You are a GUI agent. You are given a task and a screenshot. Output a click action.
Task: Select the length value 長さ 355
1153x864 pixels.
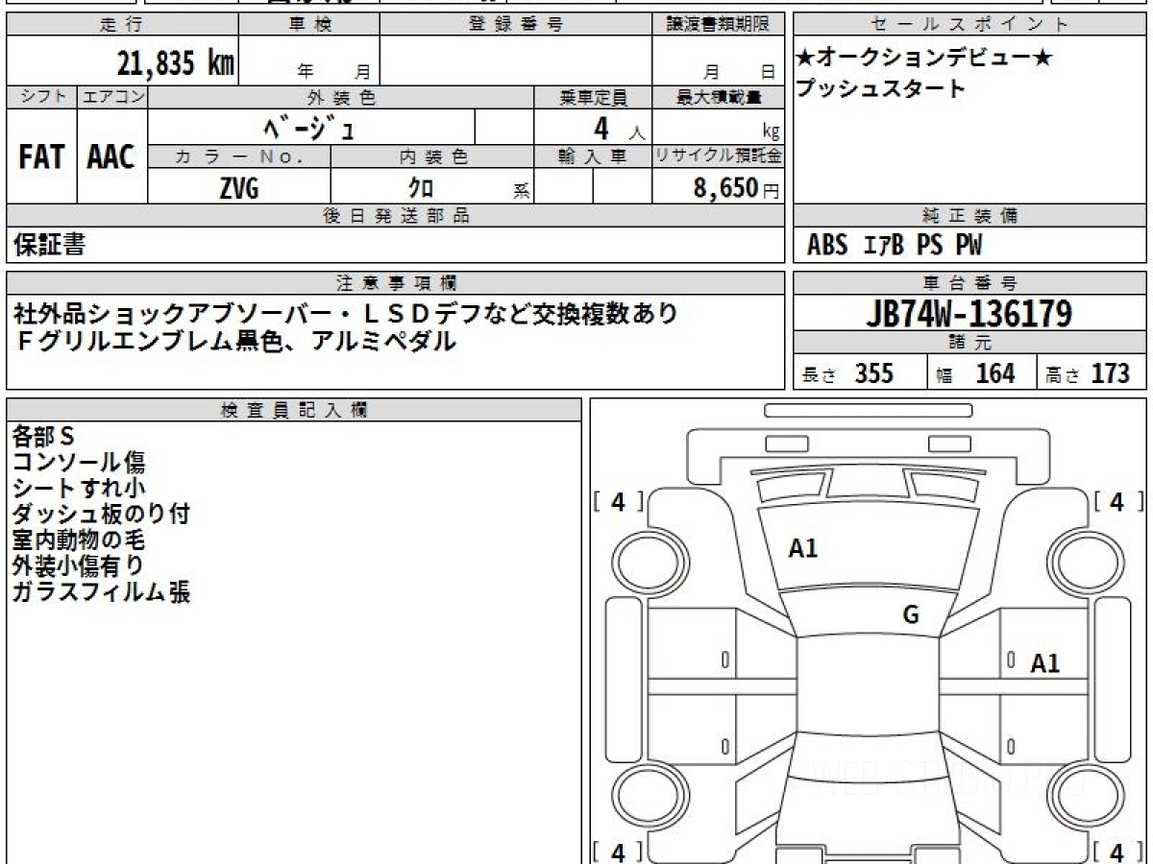coord(848,373)
